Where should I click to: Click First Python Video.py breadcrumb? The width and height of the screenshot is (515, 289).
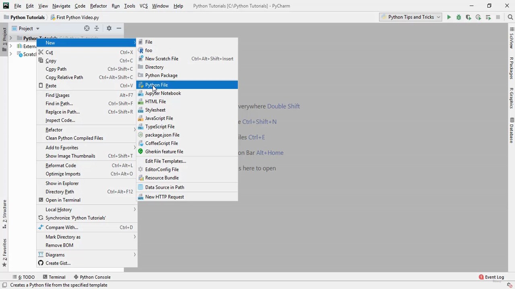tap(74, 17)
